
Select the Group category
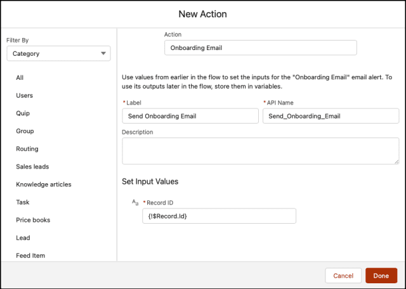tap(25, 131)
